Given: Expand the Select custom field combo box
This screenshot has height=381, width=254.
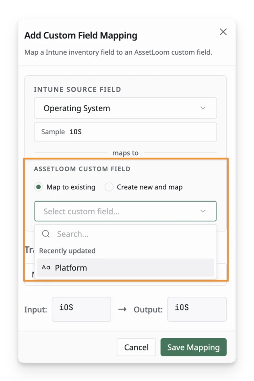Looking at the screenshot, I should point(125,211).
